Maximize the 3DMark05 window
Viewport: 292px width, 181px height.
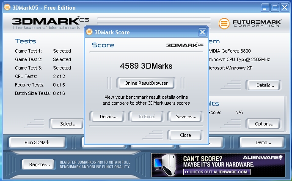[275, 8]
